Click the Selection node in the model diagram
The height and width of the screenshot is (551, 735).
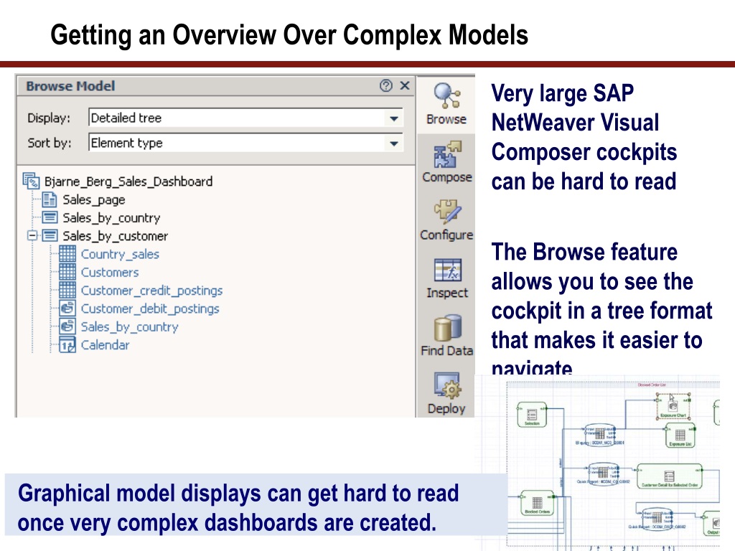pyautogui.click(x=532, y=415)
